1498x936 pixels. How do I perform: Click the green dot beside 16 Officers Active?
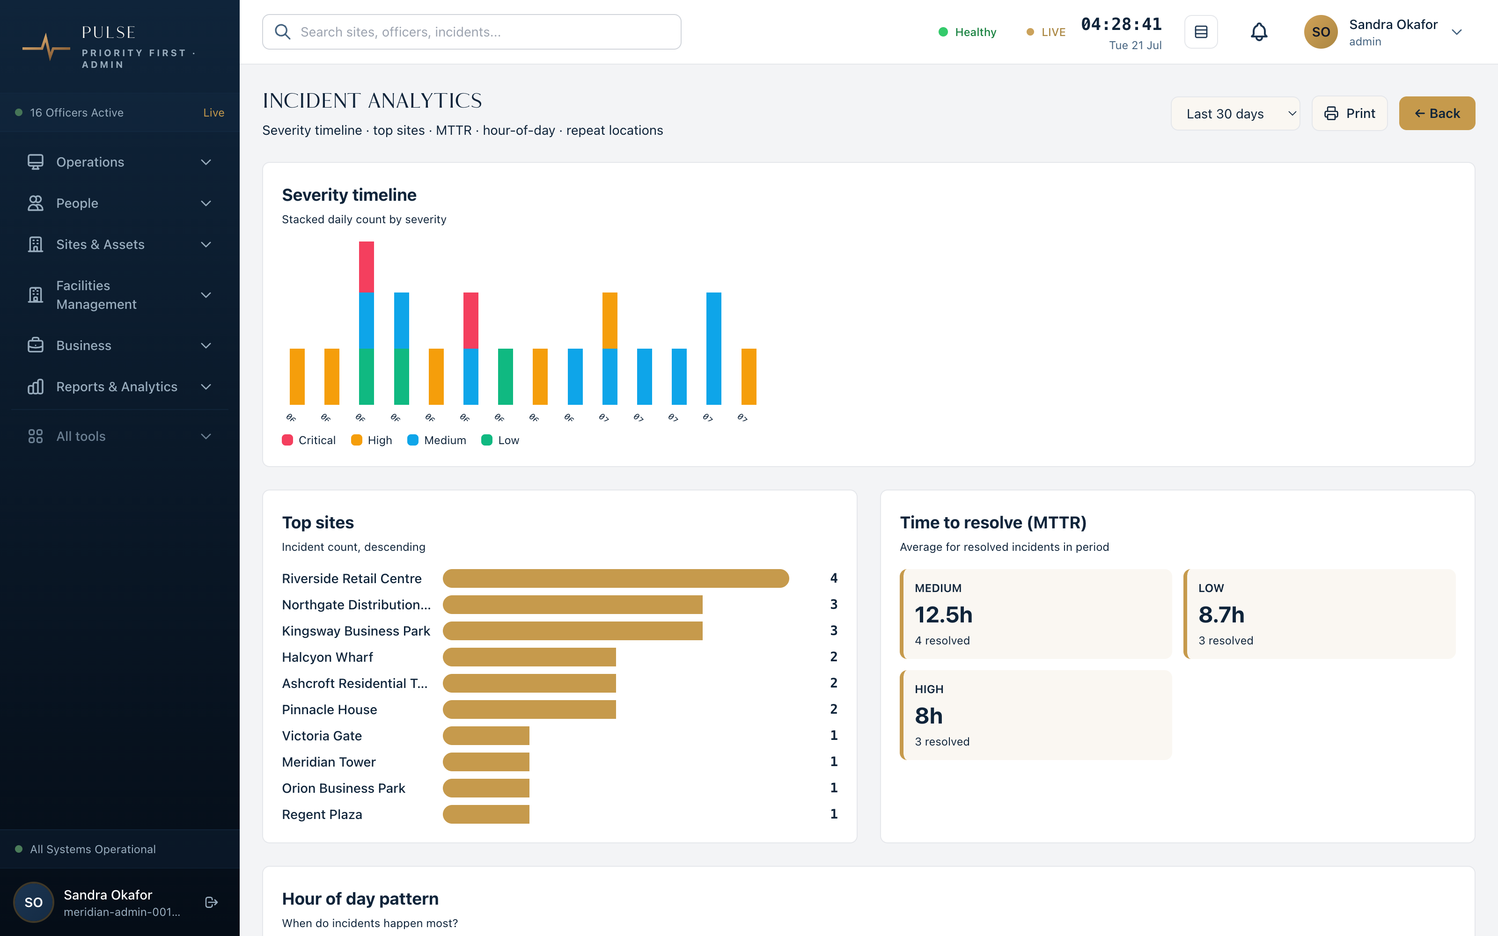click(19, 113)
